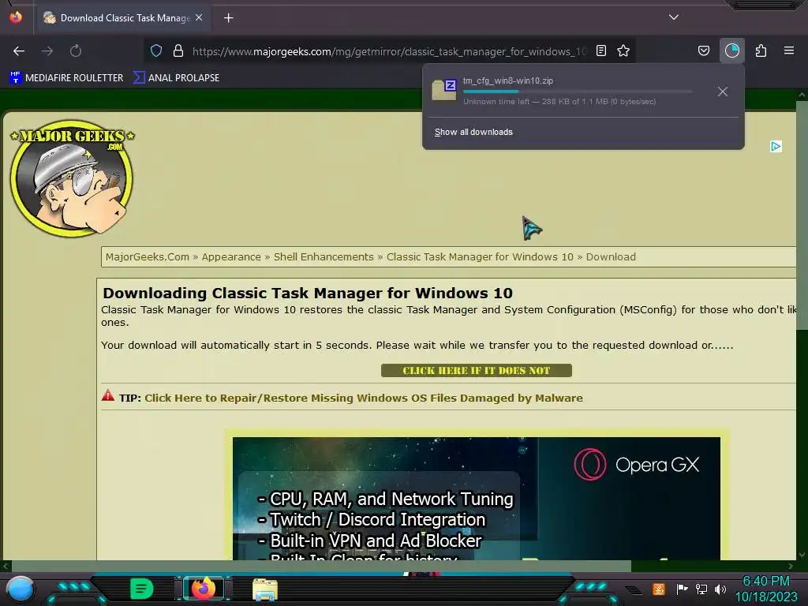
Task: Open the extensions puzzle menu
Action: pos(761,51)
